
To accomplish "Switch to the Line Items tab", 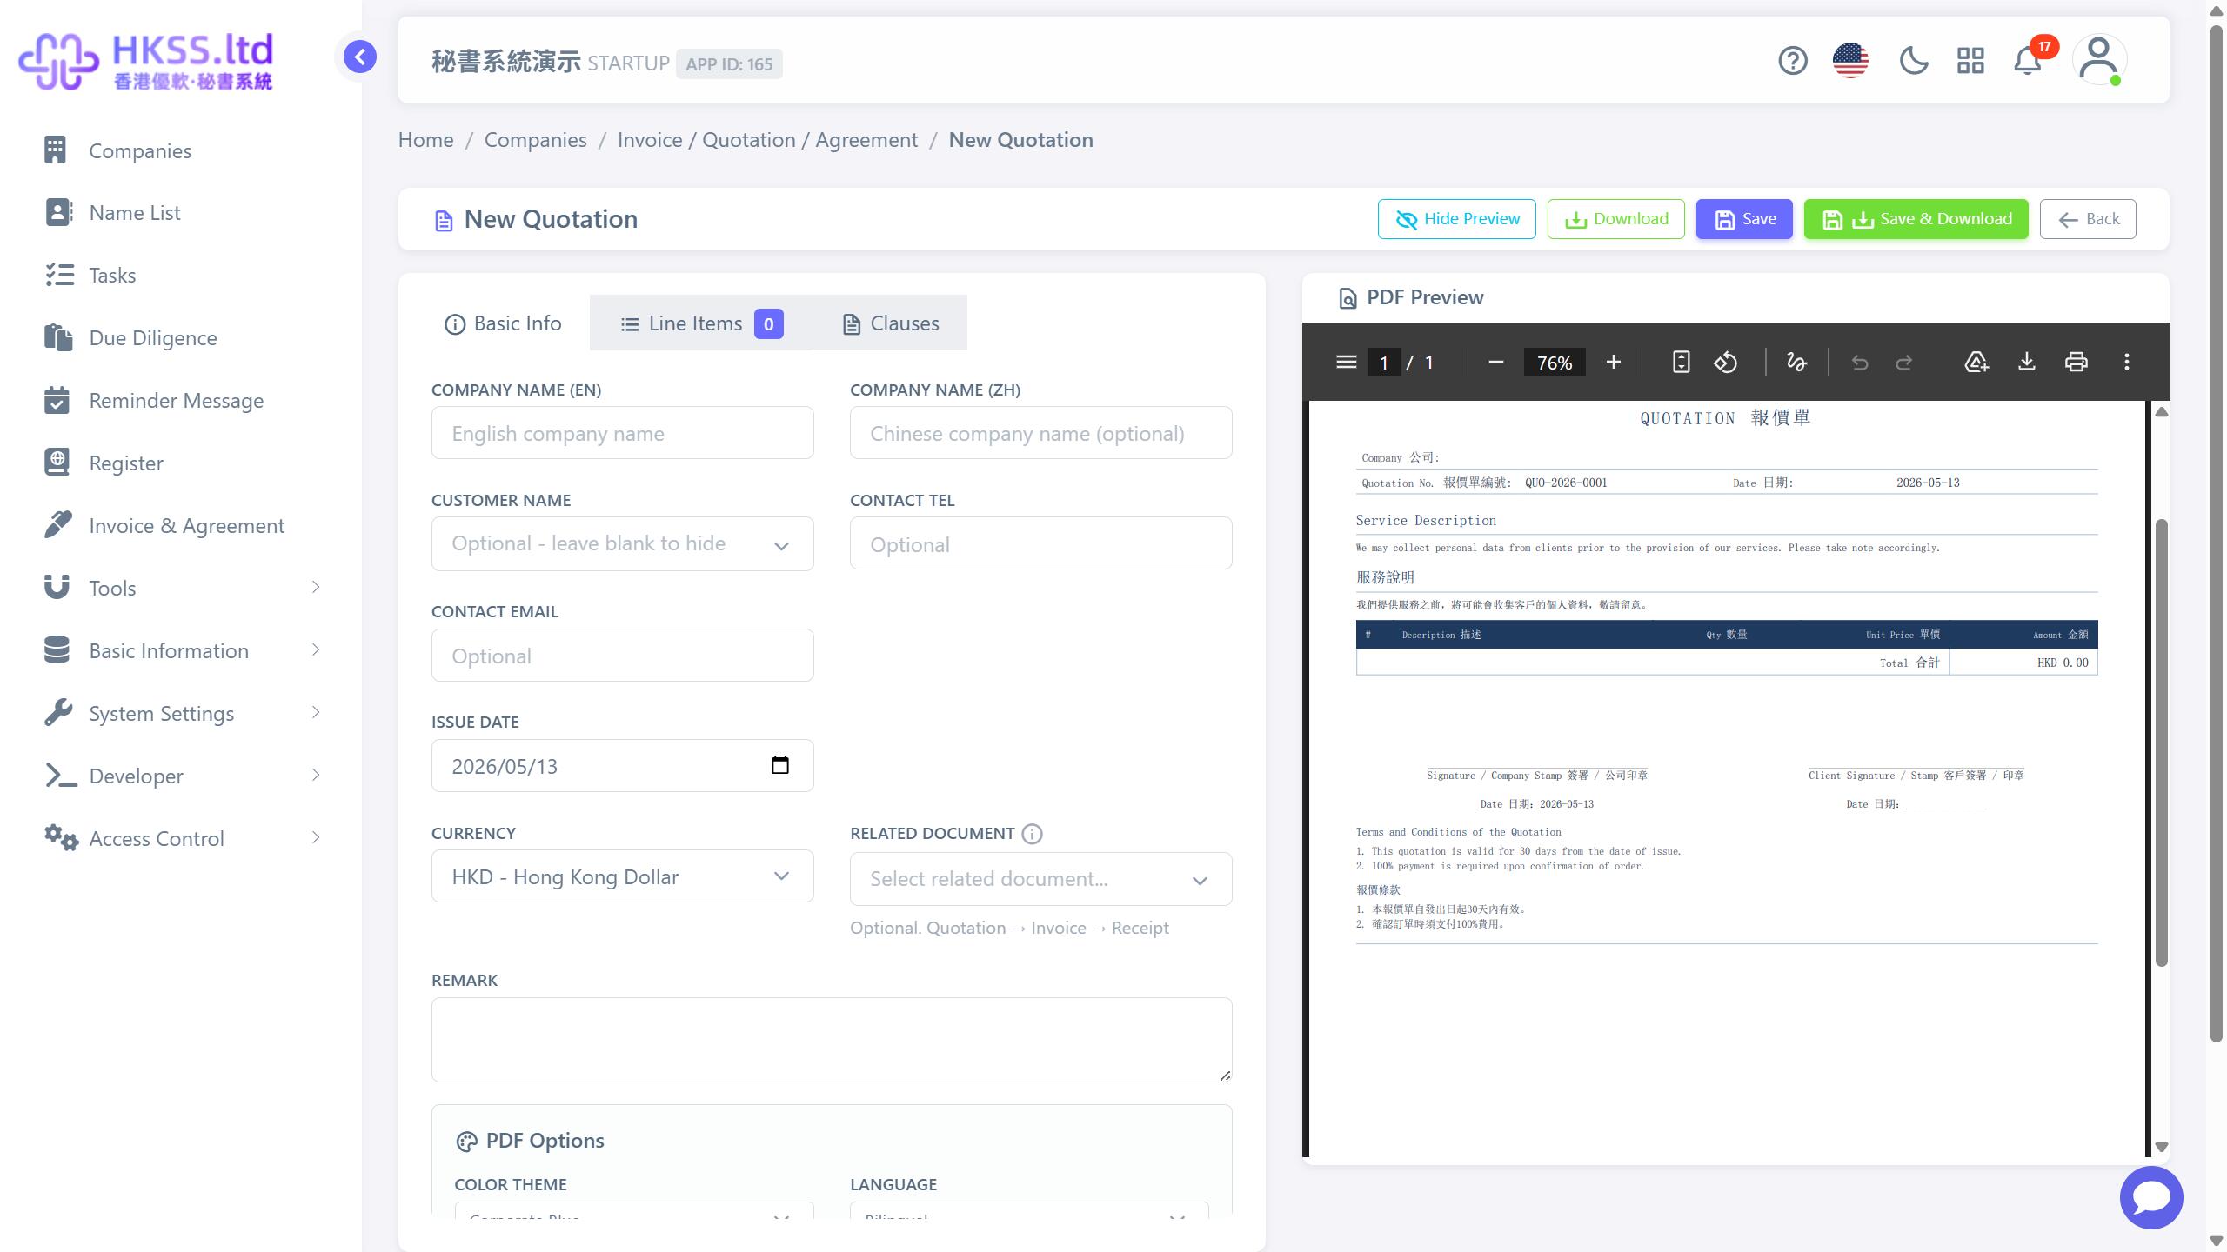I will pyautogui.click(x=701, y=323).
